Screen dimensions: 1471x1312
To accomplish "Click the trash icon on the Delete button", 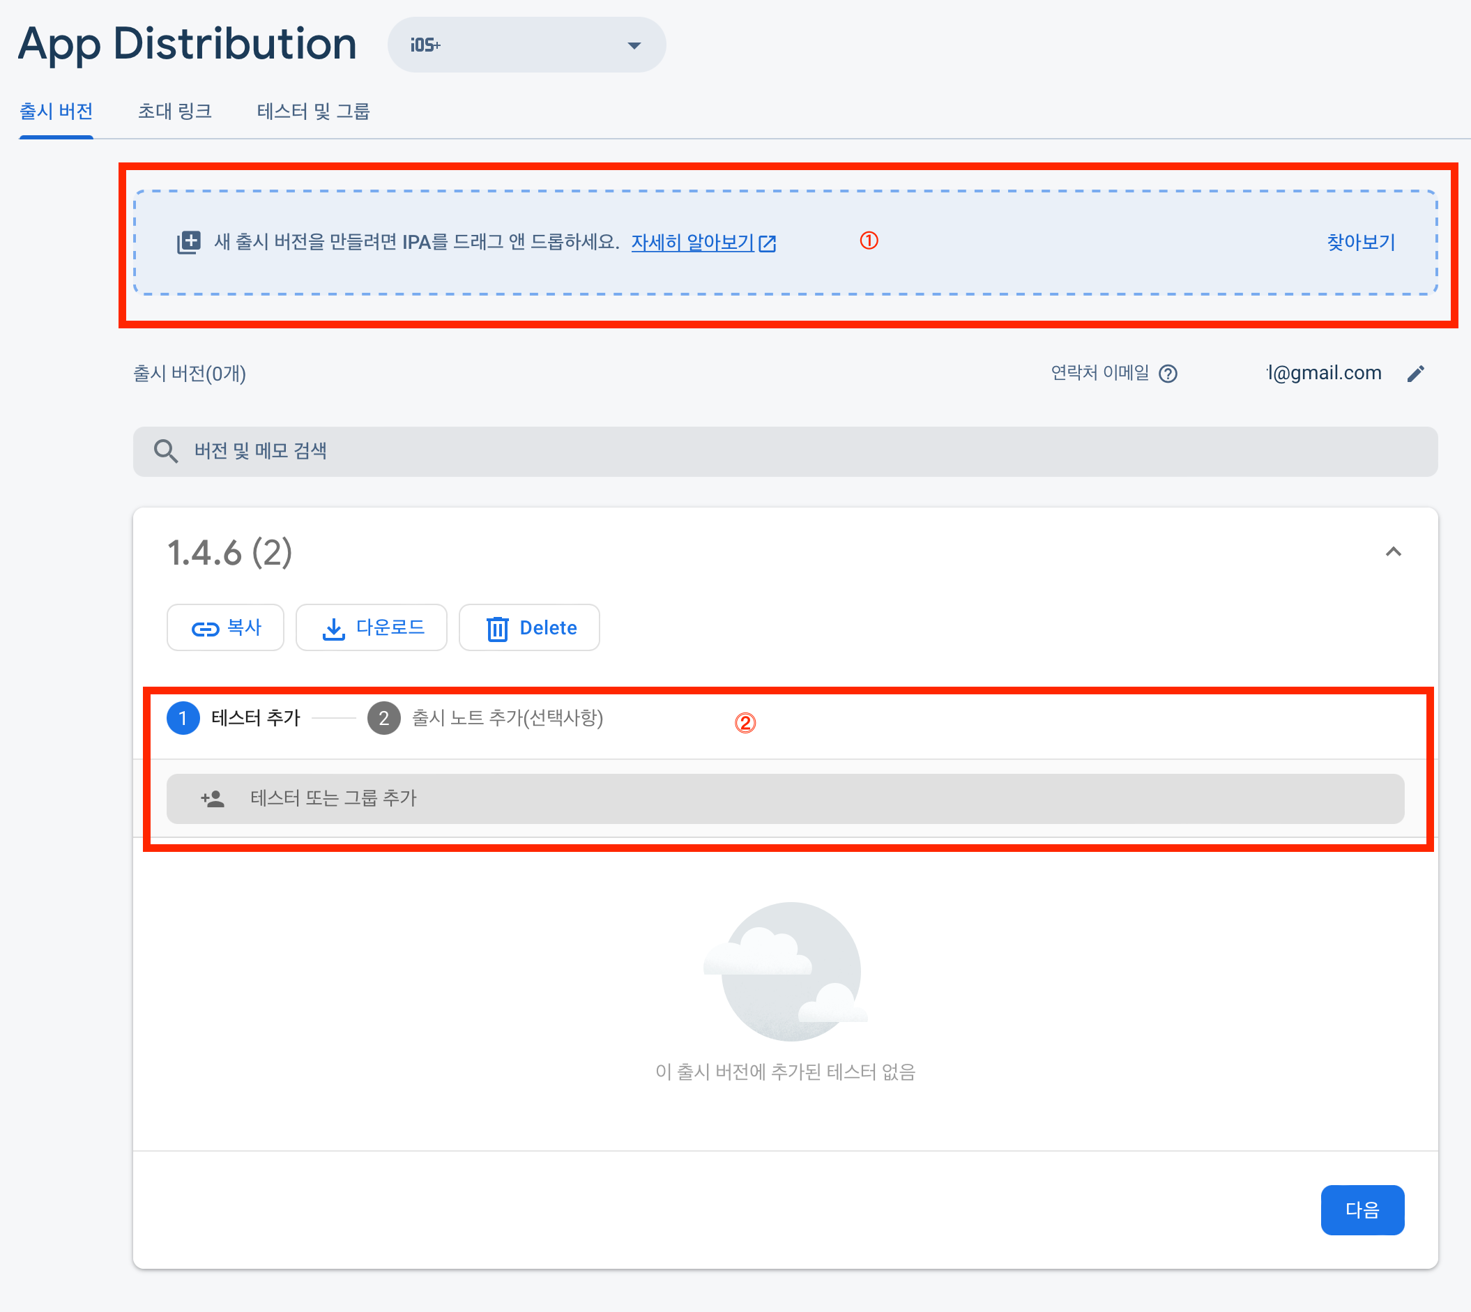I will click(497, 629).
